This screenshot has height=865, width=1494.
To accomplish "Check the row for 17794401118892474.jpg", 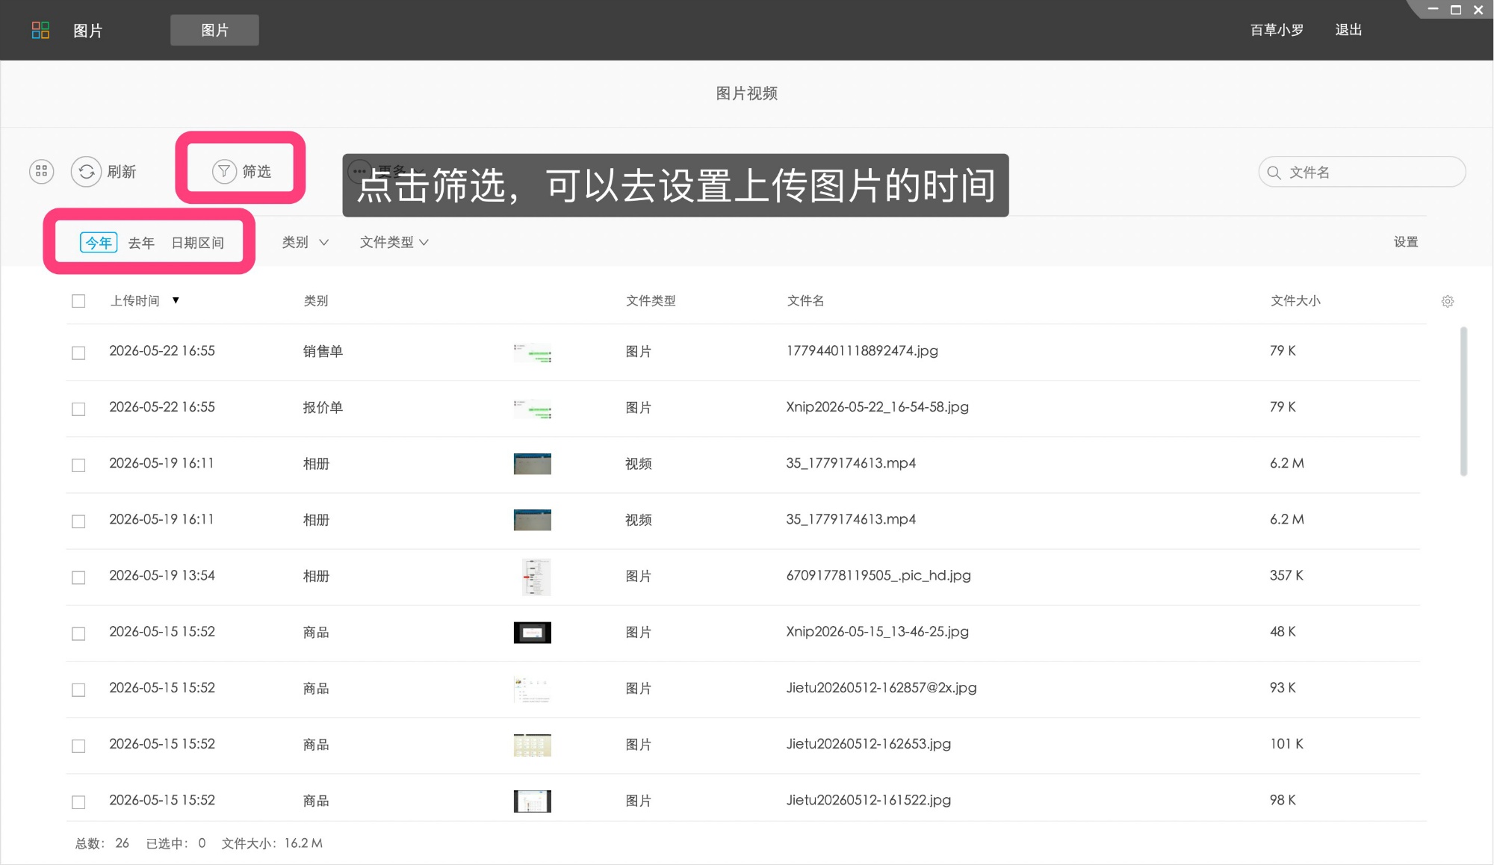I will (x=78, y=353).
